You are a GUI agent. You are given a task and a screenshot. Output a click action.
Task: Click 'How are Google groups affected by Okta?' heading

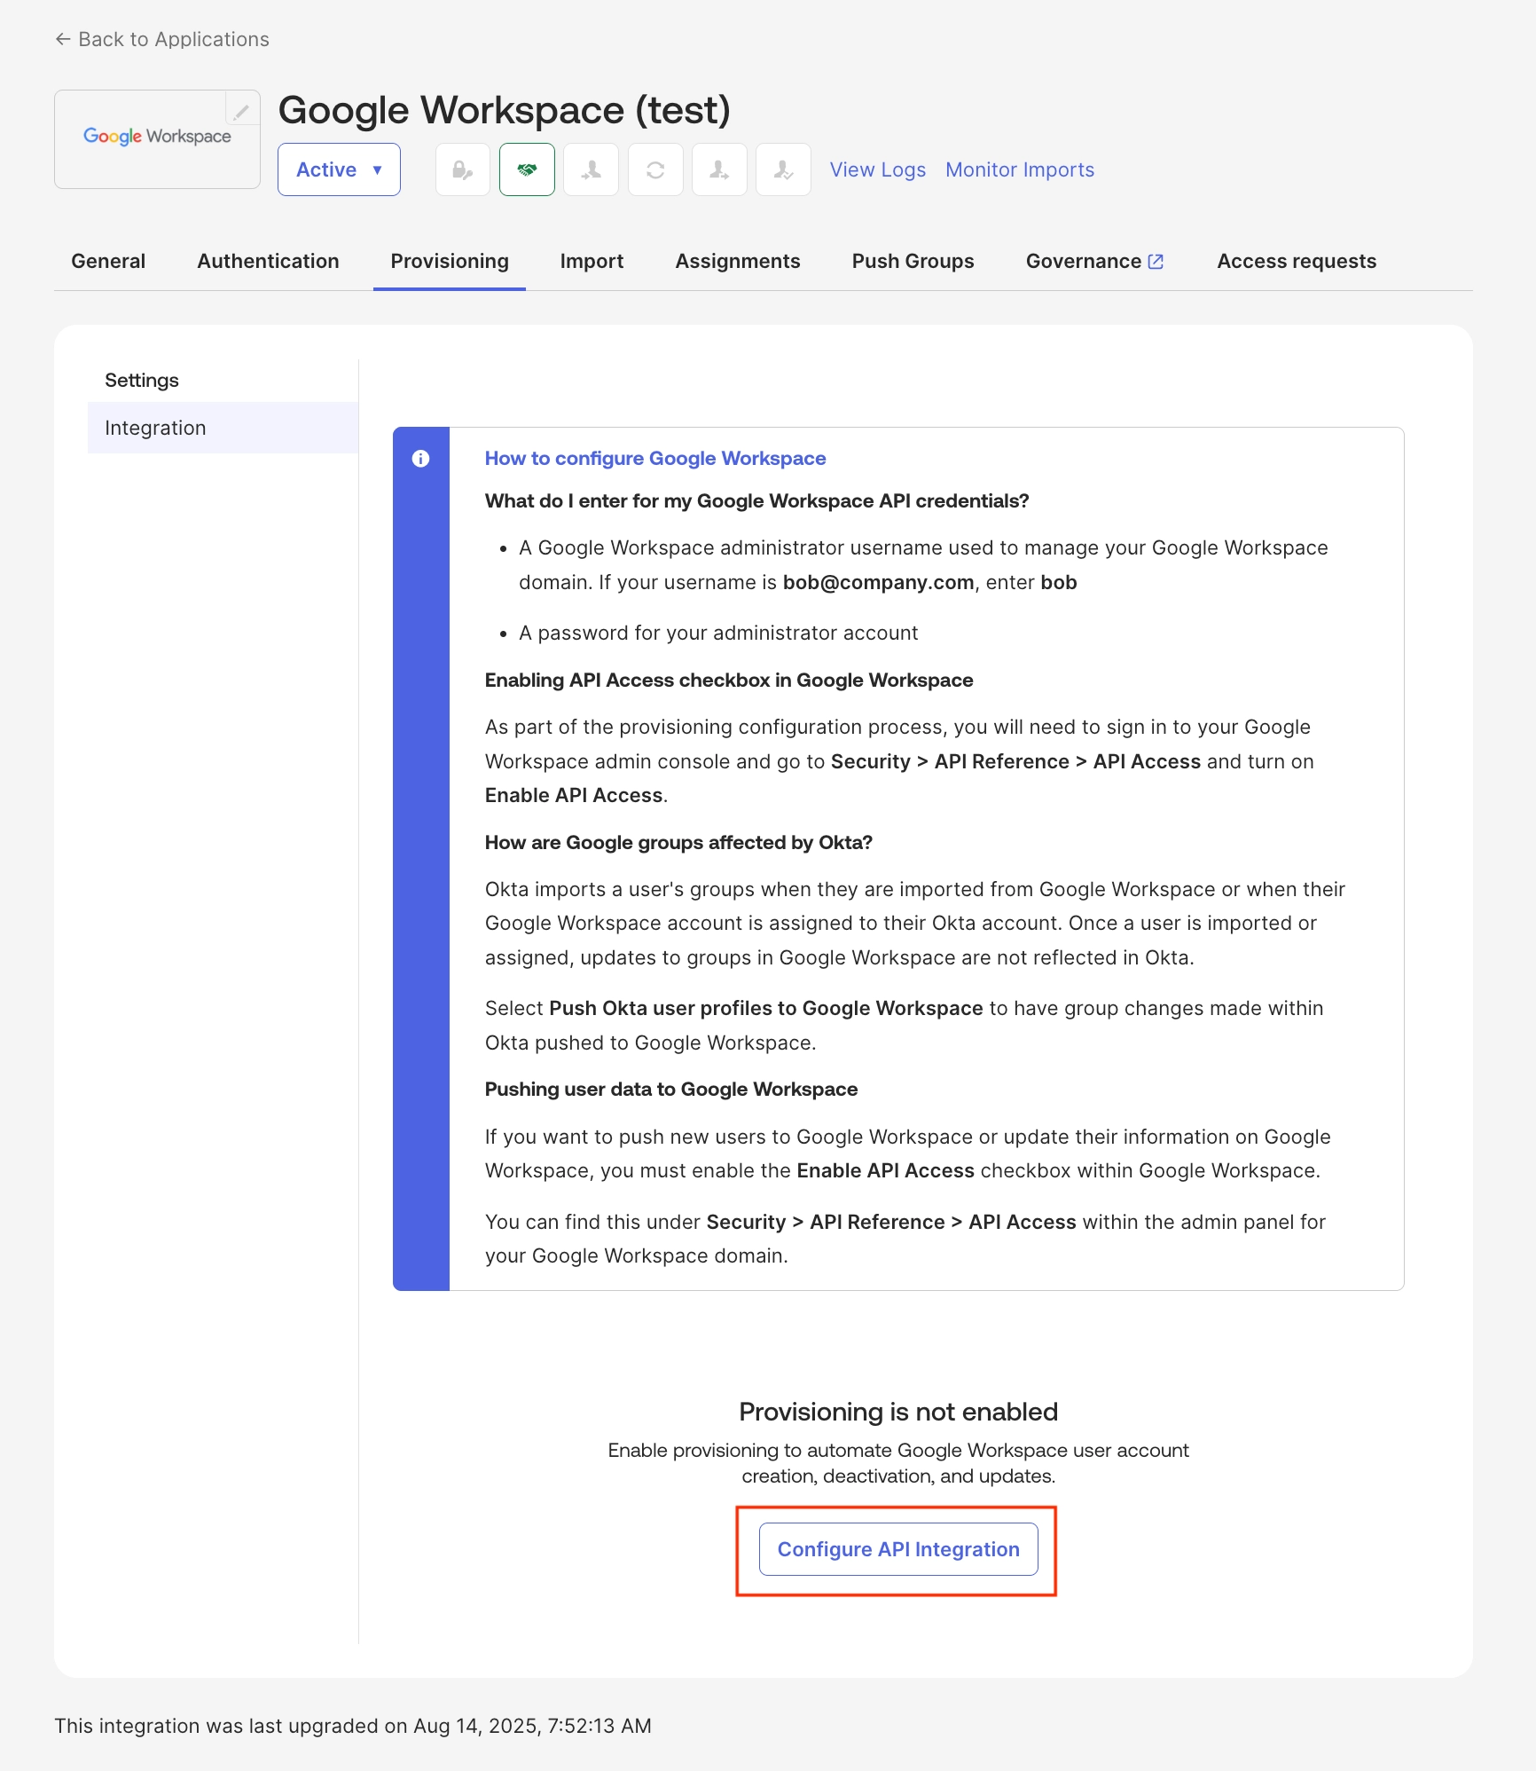click(x=678, y=843)
